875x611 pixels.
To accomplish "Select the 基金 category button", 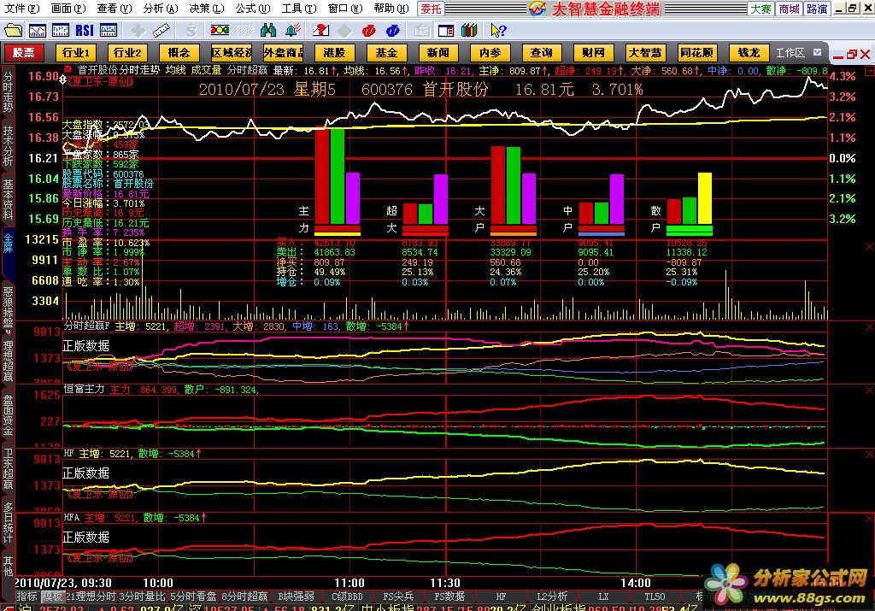I will [x=386, y=52].
